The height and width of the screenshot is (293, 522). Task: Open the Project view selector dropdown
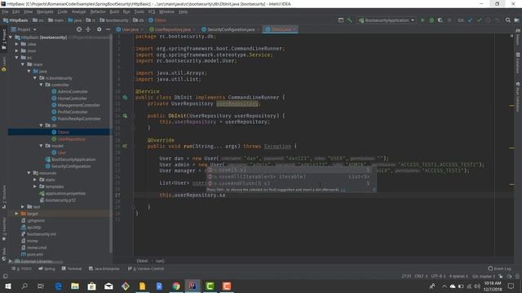click(24, 29)
